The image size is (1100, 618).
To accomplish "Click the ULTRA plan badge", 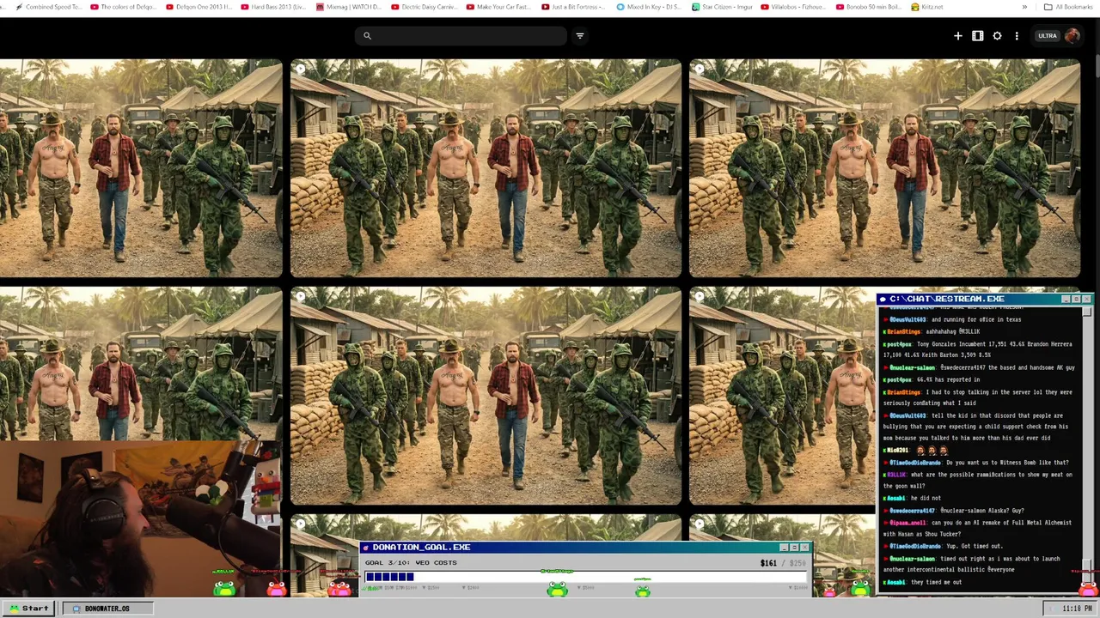I will pyautogui.click(x=1047, y=36).
